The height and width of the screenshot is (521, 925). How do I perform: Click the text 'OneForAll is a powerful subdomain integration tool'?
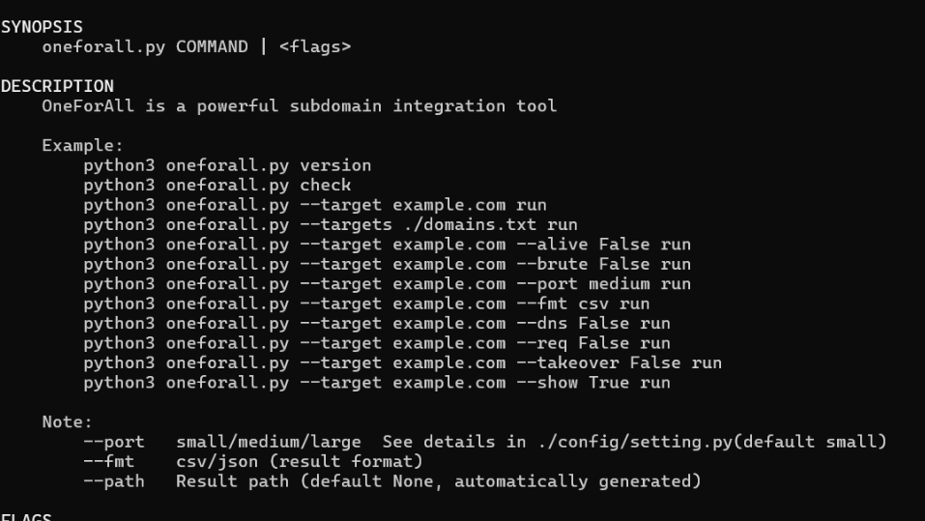point(299,106)
